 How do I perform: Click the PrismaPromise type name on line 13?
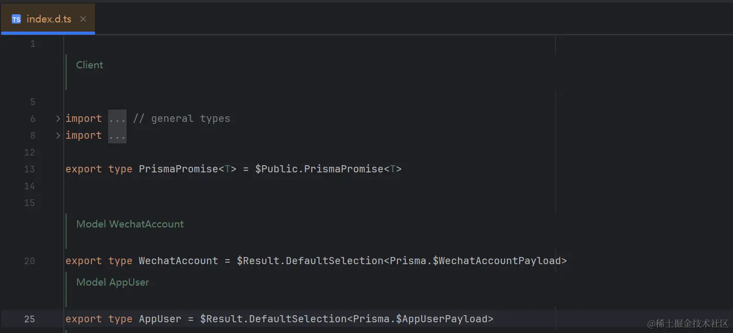tap(178, 169)
